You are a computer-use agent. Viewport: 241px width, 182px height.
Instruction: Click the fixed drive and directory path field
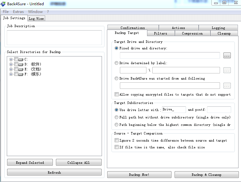coord(170,56)
